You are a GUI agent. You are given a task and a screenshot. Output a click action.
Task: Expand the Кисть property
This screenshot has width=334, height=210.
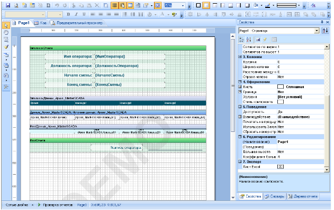(240, 87)
